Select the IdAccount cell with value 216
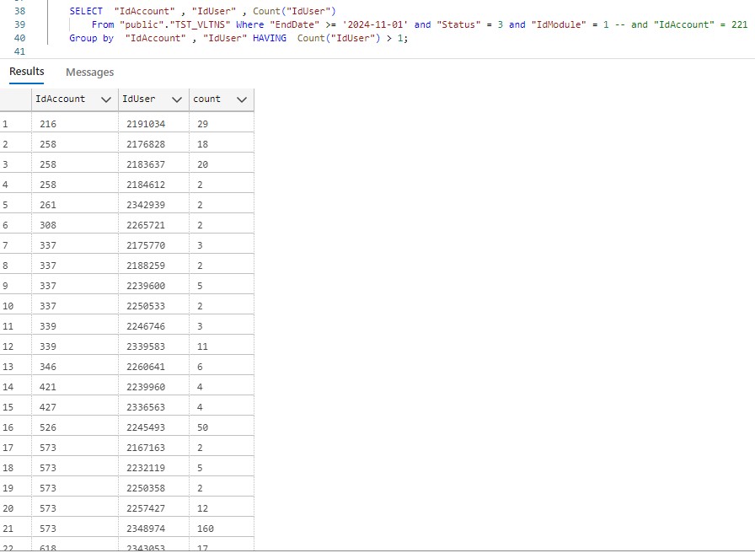This screenshot has width=755, height=553. point(48,124)
